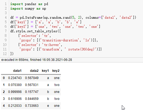Click key2 value 'one' in row 2

57,92
